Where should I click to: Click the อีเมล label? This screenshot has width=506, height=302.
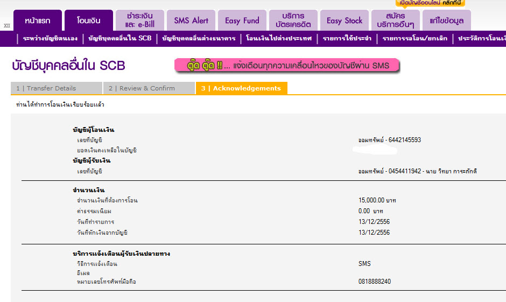click(83, 273)
